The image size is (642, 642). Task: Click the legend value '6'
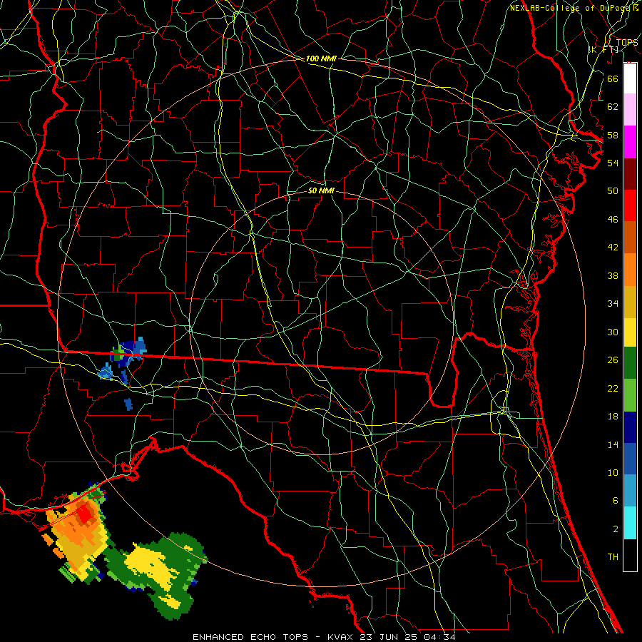pos(616,501)
